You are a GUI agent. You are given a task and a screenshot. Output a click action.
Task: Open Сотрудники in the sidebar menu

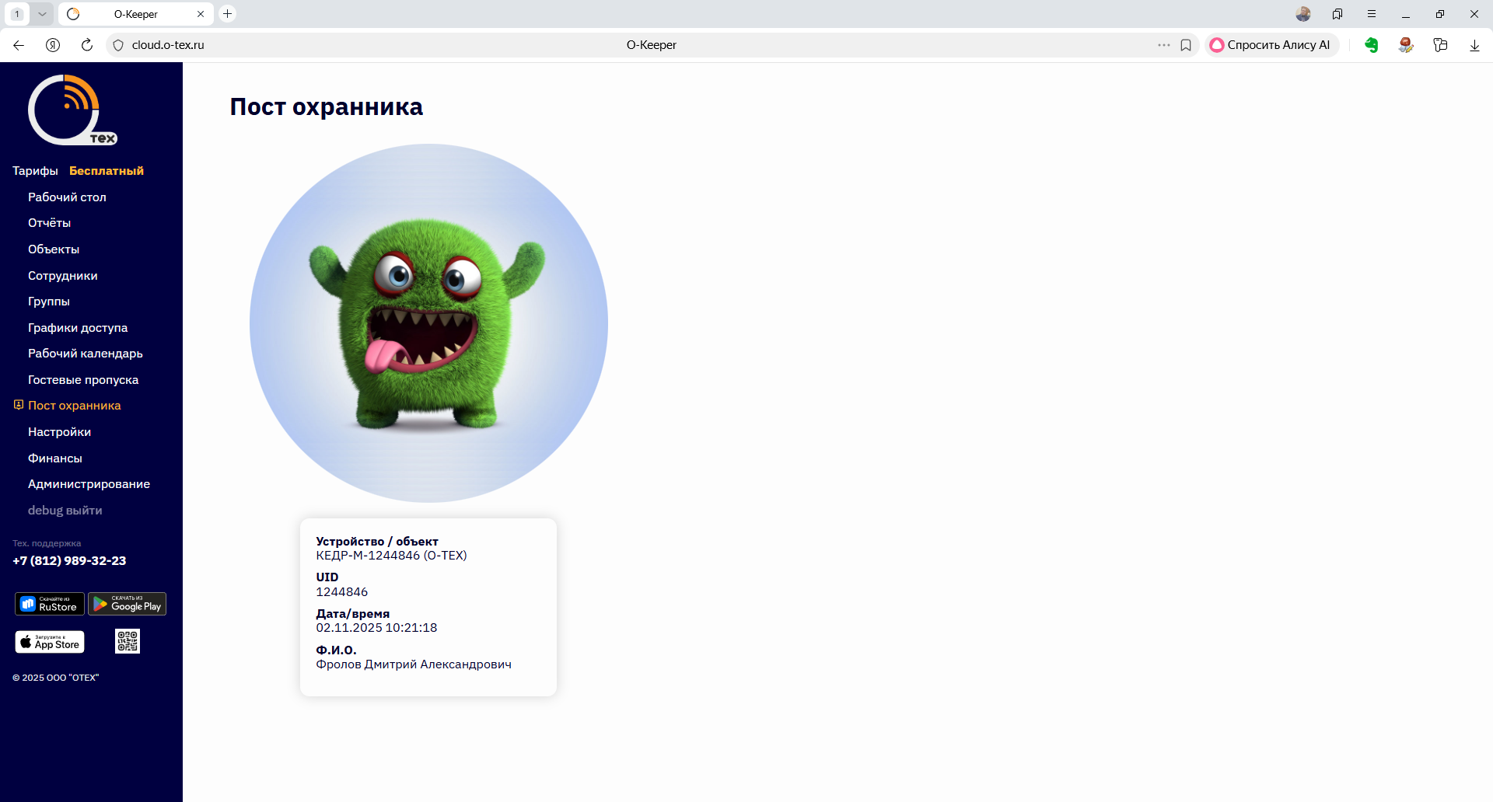tap(63, 276)
